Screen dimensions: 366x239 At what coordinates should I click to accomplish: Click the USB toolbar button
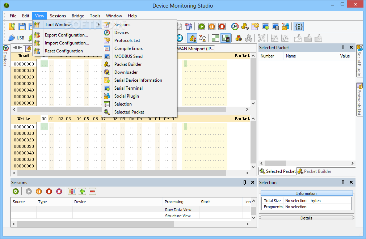click(x=16, y=38)
